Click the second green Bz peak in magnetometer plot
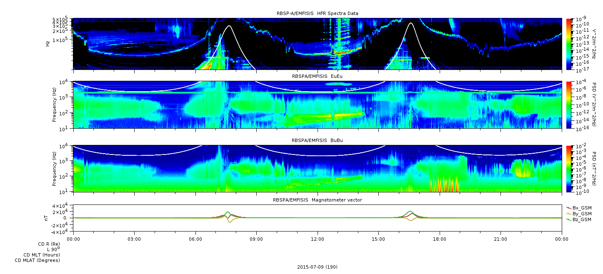The image size is (603, 274). point(410,212)
